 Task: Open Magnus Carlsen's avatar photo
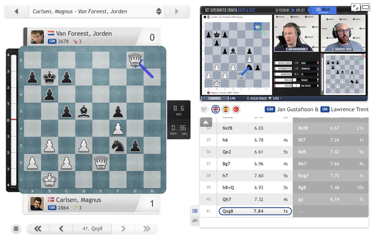tap(37, 204)
